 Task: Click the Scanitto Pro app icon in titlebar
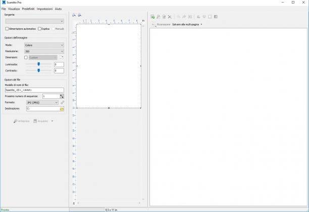tap(4, 2)
